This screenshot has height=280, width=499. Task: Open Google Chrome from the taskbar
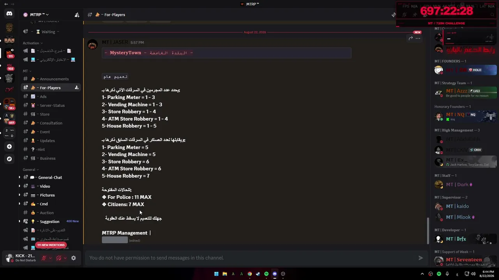(x=249, y=274)
